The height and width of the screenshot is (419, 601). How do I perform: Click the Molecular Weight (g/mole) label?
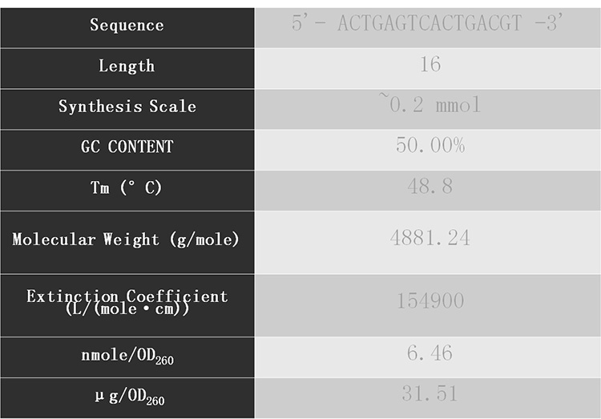click(126, 240)
